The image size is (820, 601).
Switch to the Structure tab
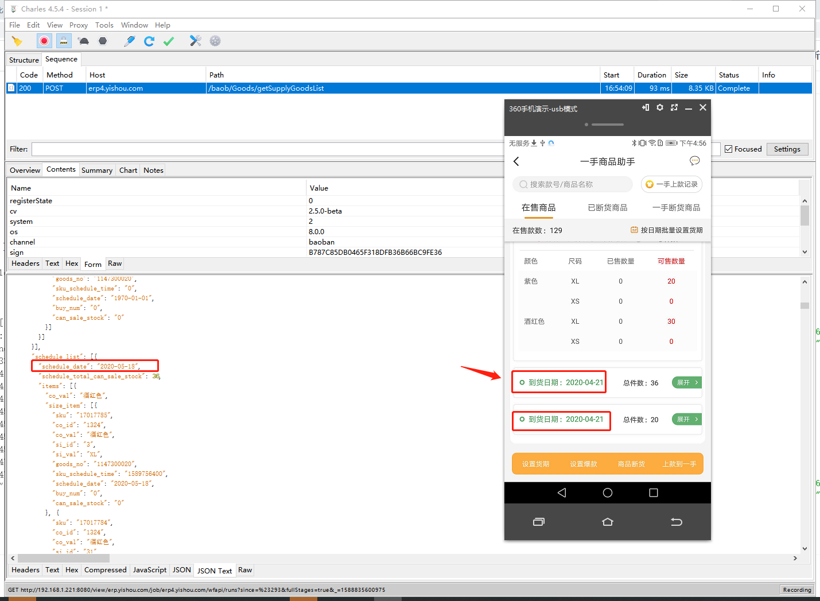[x=24, y=60]
